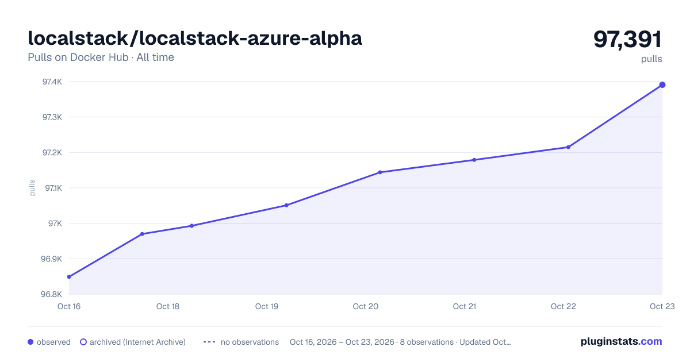Click the Oct 18 x-axis label

(x=168, y=306)
